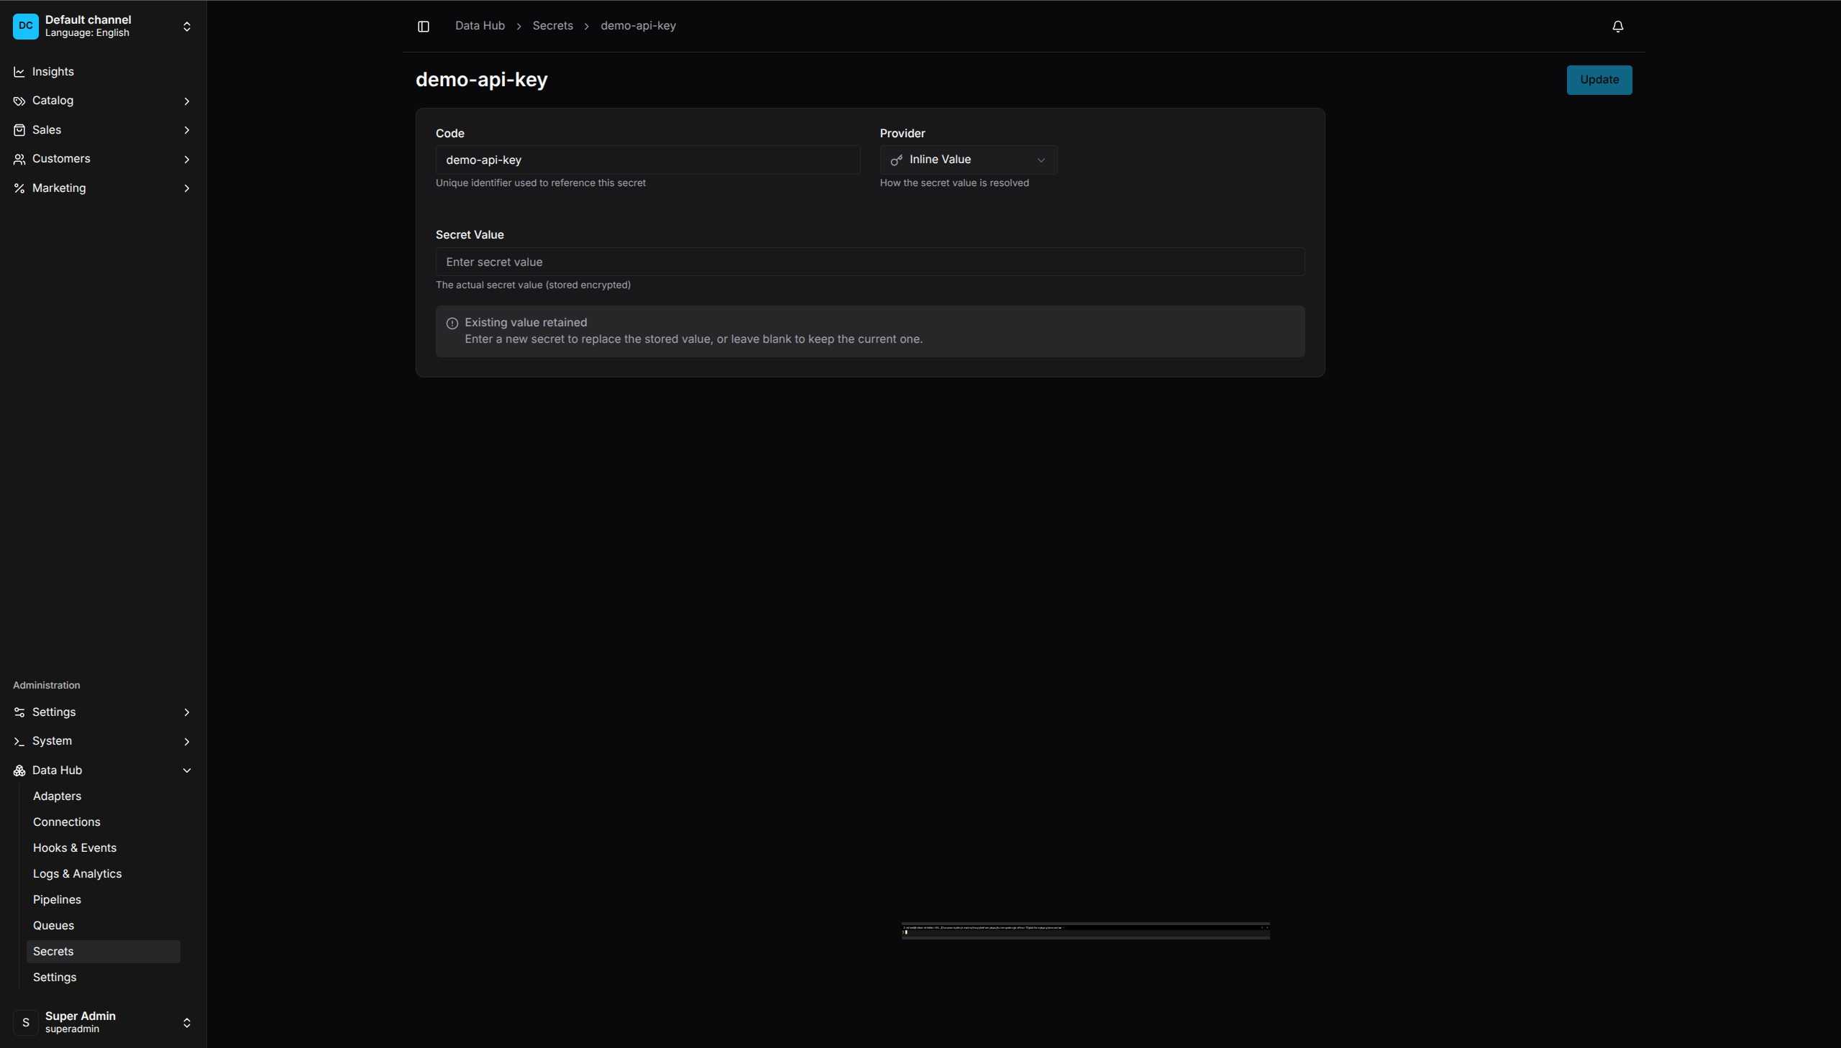Click the Insights chart icon

pos(19,72)
